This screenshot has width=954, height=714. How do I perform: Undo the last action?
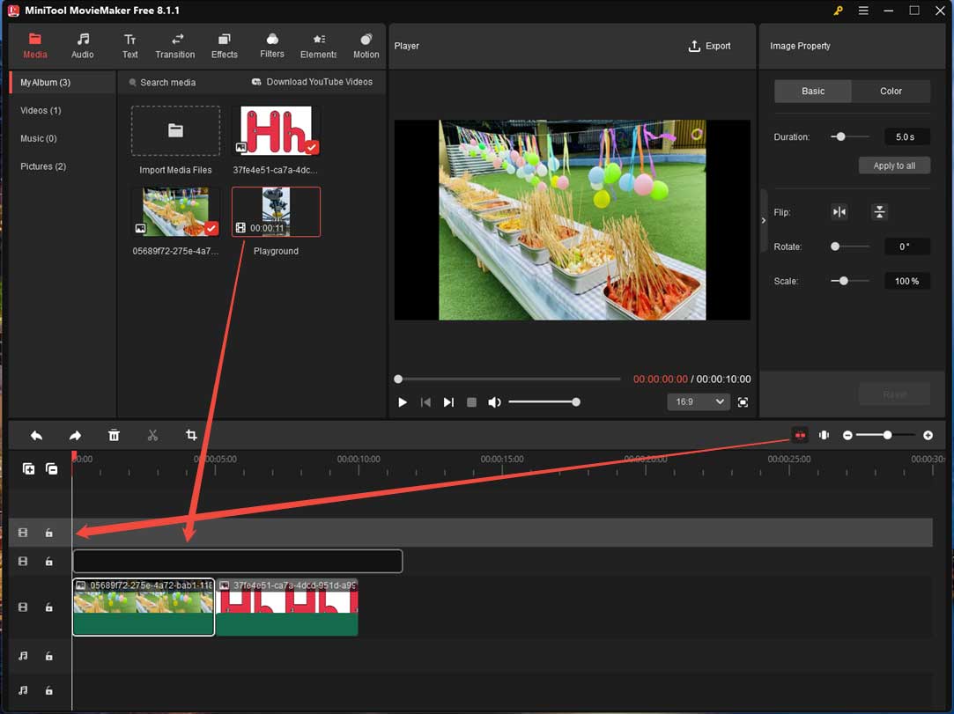tap(36, 435)
